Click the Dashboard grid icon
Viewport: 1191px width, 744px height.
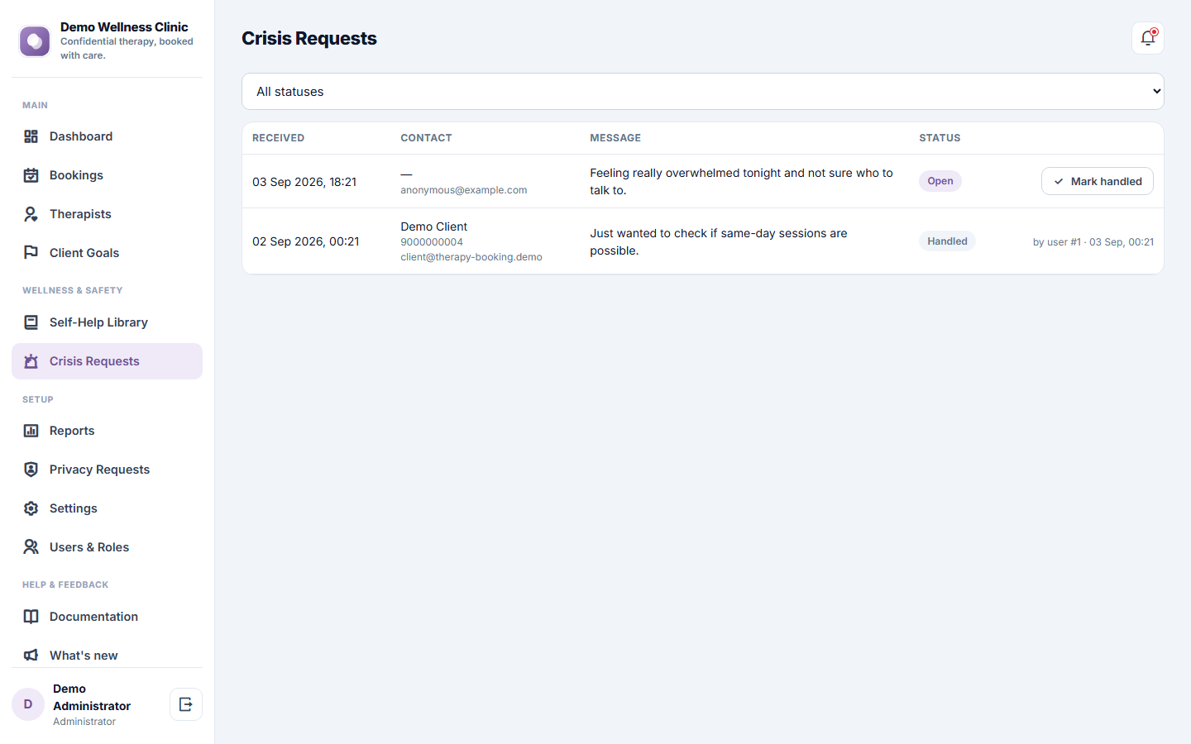tap(31, 136)
